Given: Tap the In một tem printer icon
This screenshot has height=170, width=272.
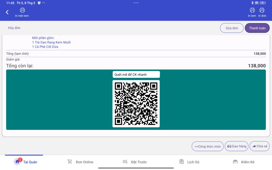Looking at the screenshot, I should pyautogui.click(x=22, y=10).
